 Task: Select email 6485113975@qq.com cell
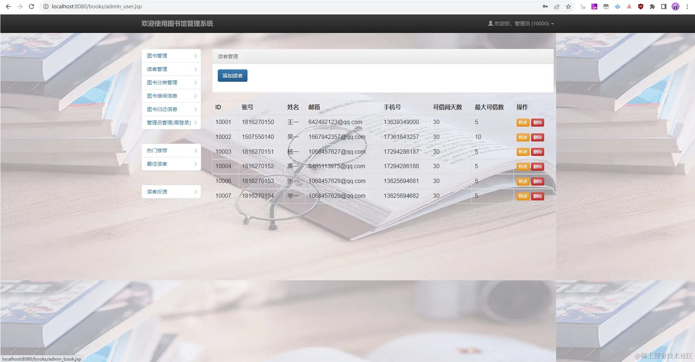pos(336,166)
